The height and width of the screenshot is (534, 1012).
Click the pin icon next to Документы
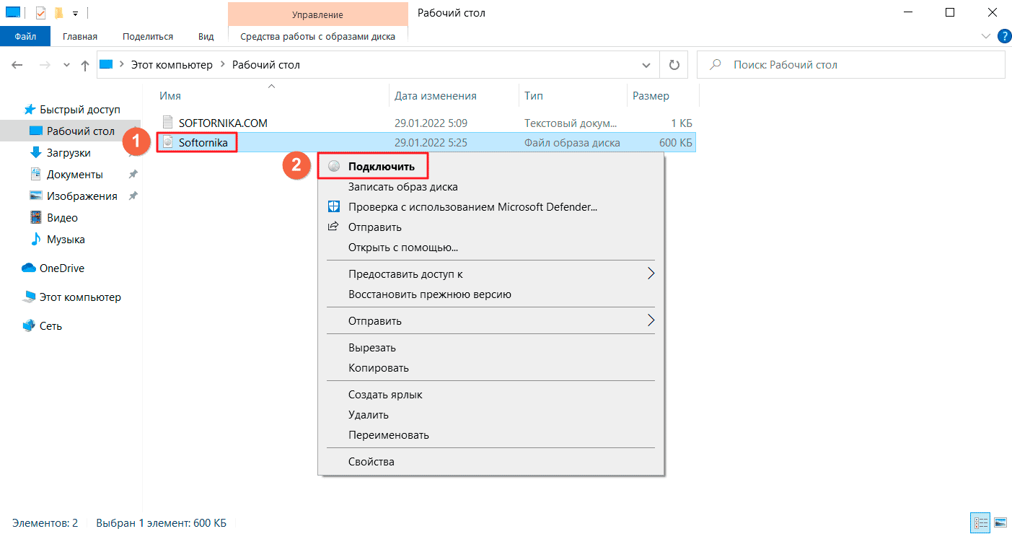133,174
